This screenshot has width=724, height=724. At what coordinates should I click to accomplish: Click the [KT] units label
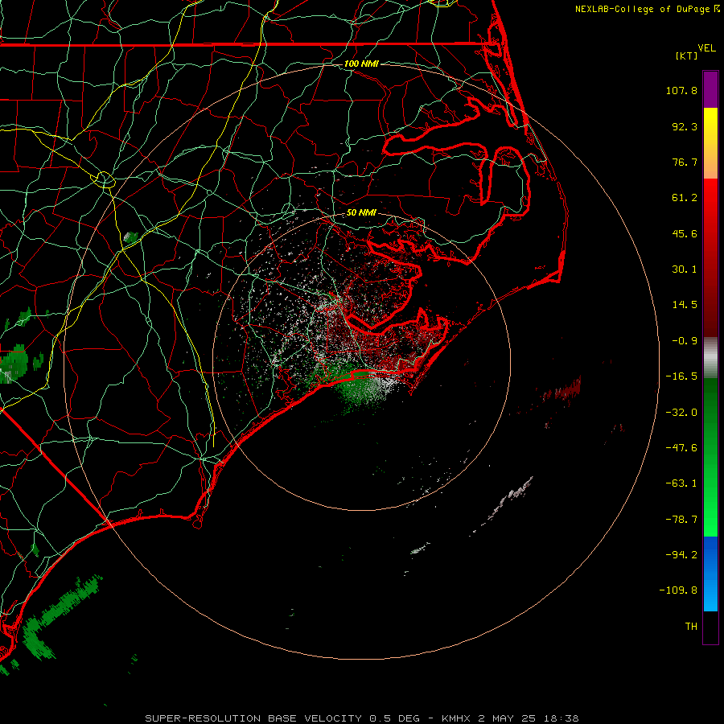point(687,56)
